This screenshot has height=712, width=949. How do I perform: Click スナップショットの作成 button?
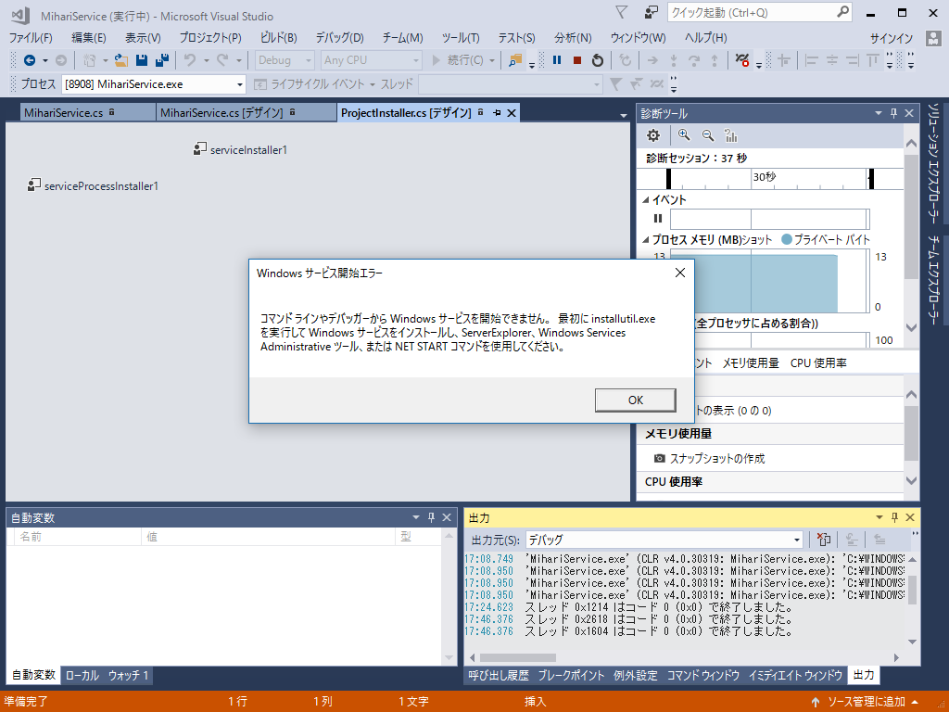click(716, 459)
